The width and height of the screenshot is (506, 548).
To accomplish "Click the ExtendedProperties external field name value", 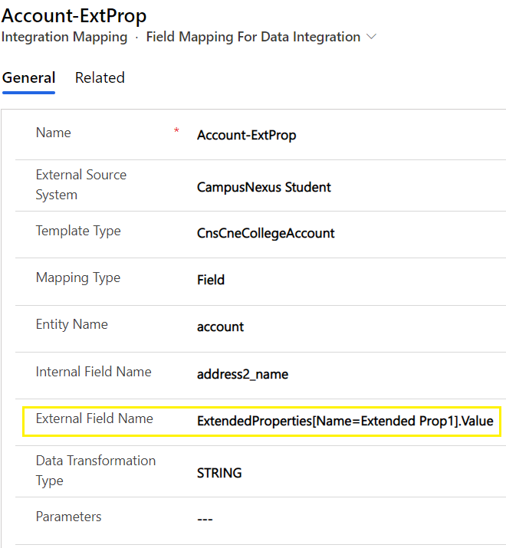I will point(345,421).
